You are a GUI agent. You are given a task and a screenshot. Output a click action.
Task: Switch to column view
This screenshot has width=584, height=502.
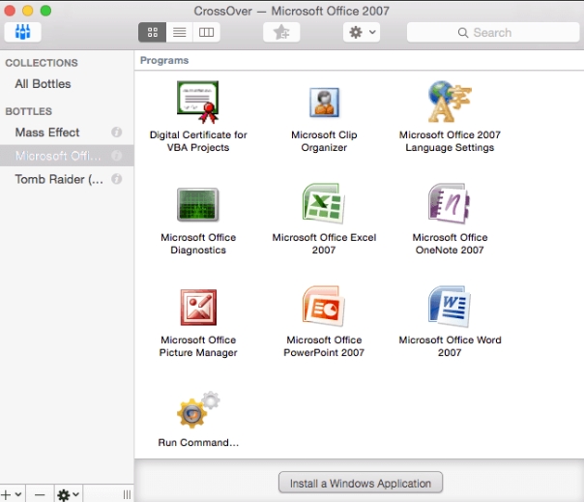[x=206, y=33]
